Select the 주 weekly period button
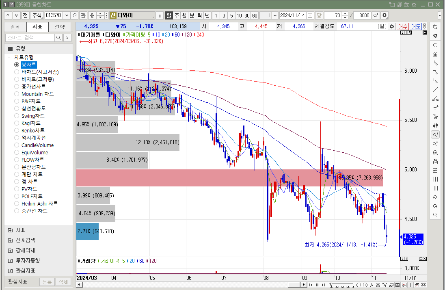Image resolution: width=445 pixels, height=290 pixels. click(177, 15)
